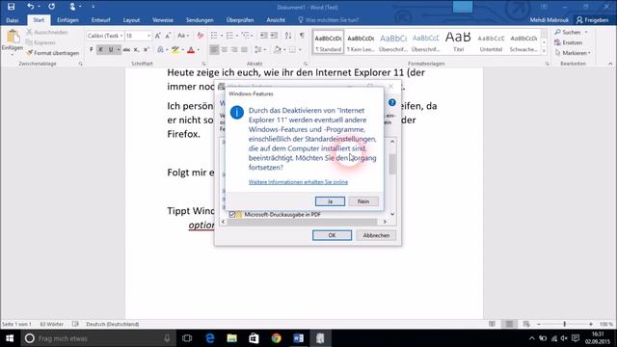The height and width of the screenshot is (347, 617).
Task: Collapse the Word ribbon with the chevron
Action: pos(610,64)
